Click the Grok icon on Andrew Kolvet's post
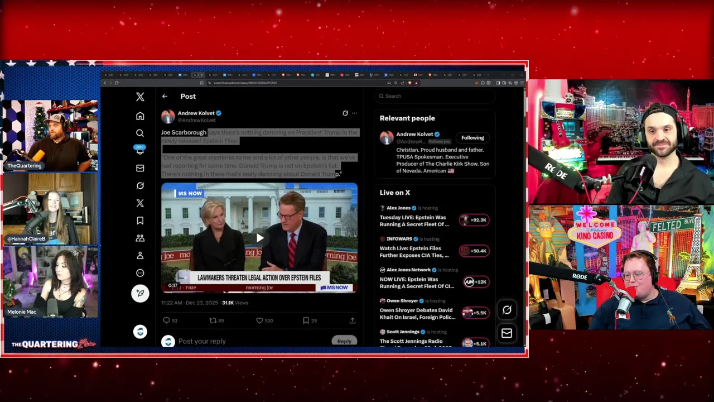Image resolution: width=714 pixels, height=402 pixels. (x=345, y=113)
